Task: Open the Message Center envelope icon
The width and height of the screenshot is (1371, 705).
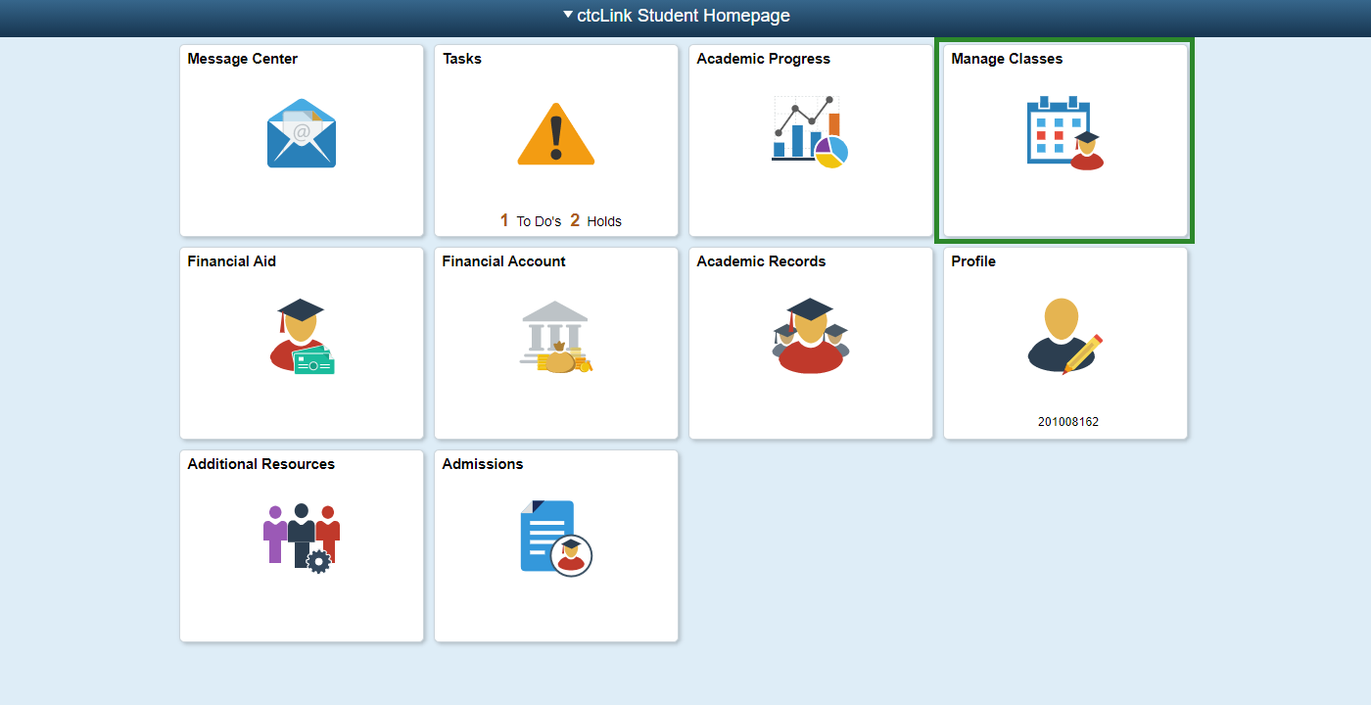Action: coord(302,133)
